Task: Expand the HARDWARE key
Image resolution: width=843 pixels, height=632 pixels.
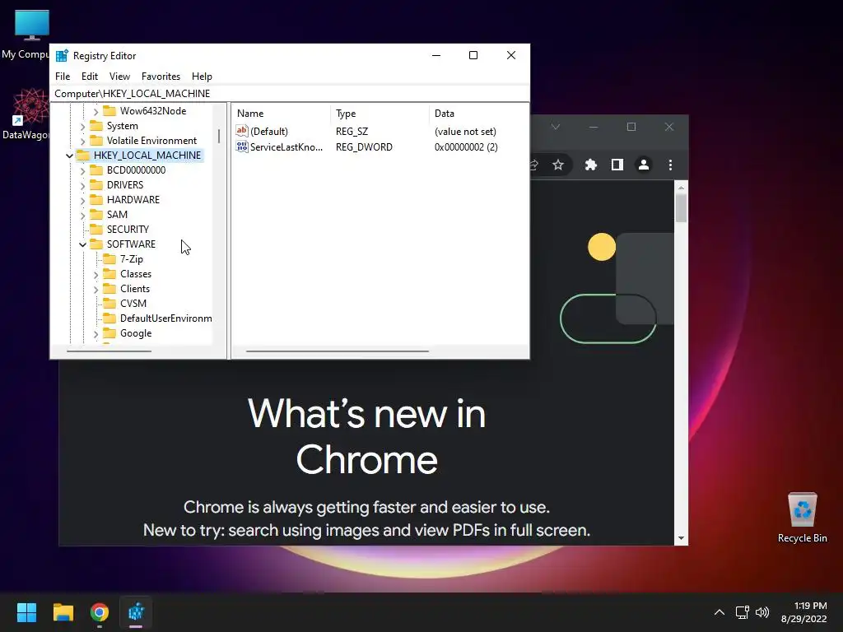Action: [82, 201]
